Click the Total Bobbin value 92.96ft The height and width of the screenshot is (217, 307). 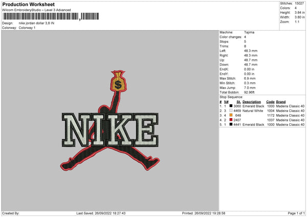point(249,93)
